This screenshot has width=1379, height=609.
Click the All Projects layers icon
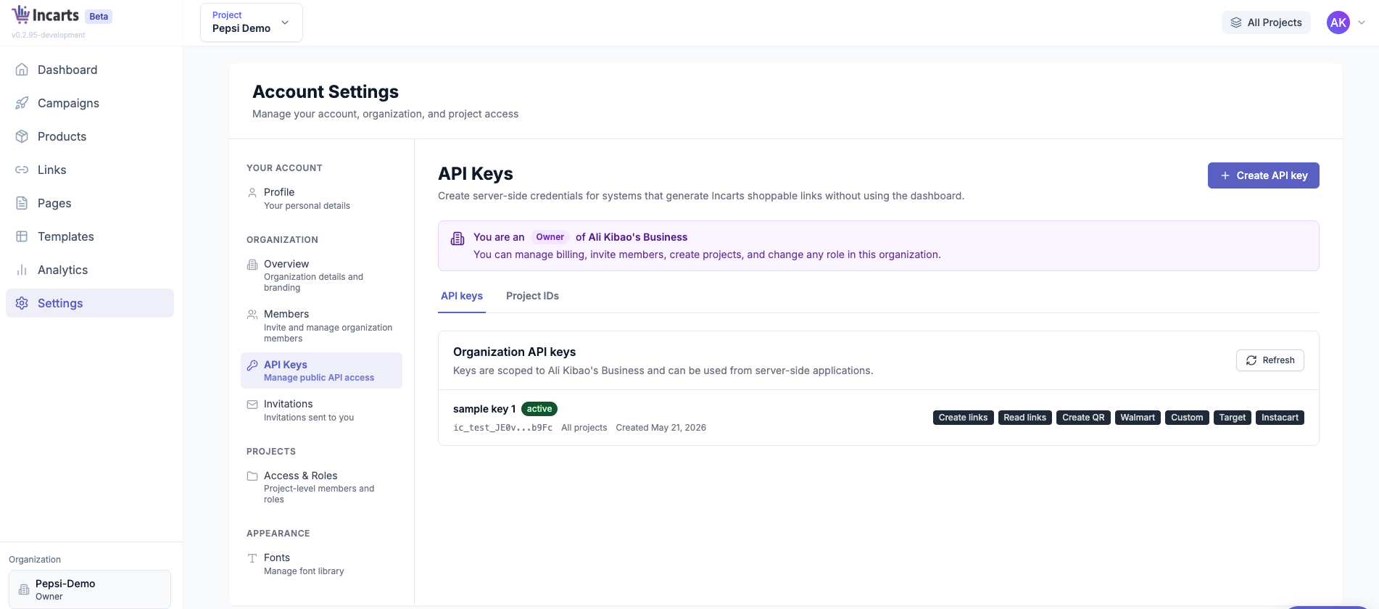(1236, 22)
